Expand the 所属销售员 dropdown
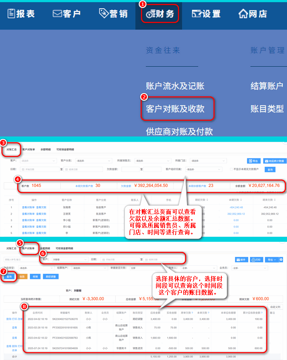The image size is (287, 360). [x=153, y=161]
